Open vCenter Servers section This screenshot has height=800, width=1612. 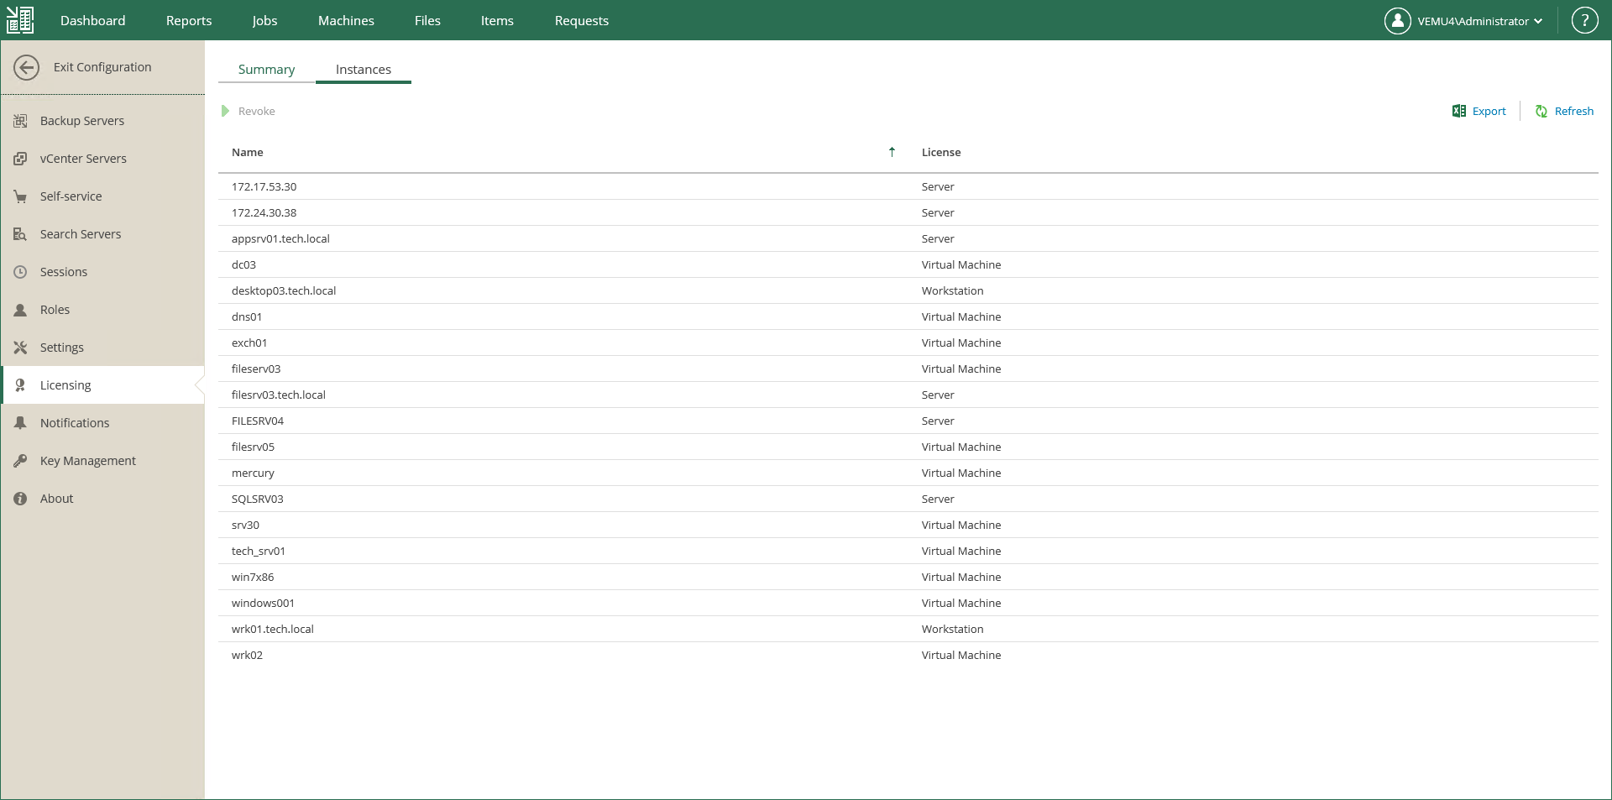pyautogui.click(x=102, y=159)
